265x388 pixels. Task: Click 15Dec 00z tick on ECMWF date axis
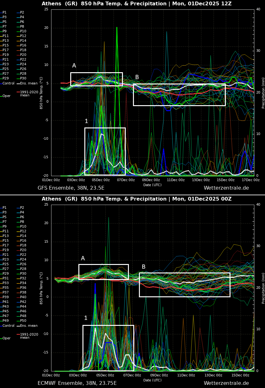(x=240, y=375)
